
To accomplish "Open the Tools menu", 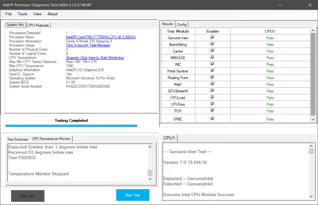I will [x=22, y=14].
